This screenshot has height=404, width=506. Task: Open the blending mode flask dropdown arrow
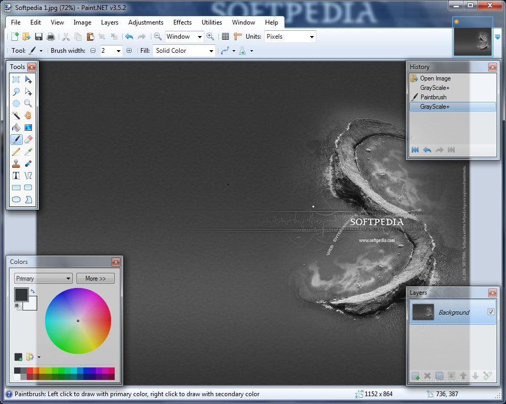[252, 51]
